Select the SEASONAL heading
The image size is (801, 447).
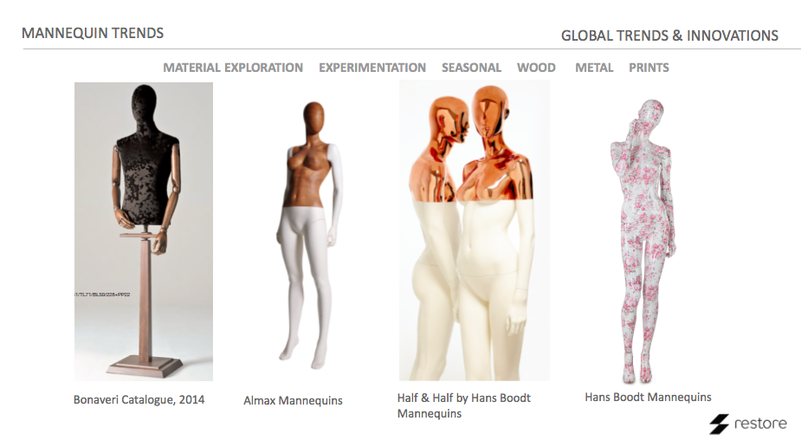click(x=471, y=68)
